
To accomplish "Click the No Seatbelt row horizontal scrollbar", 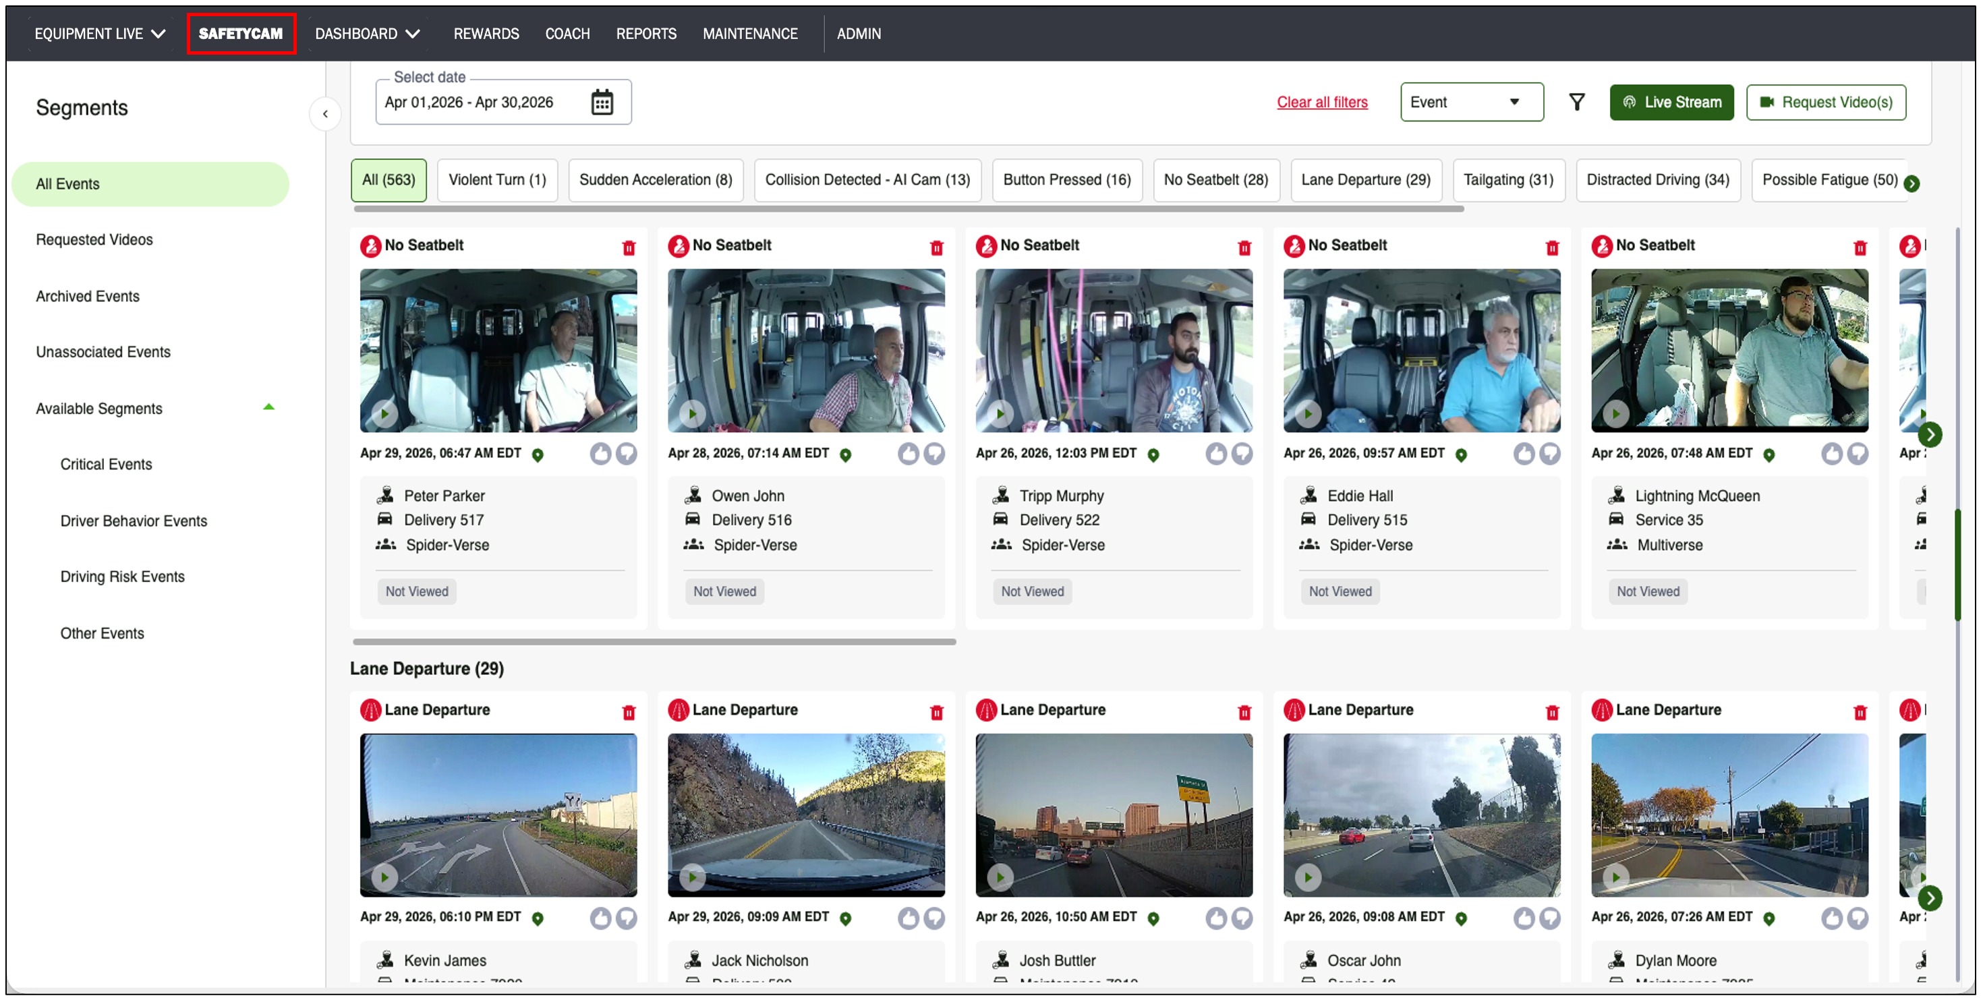I will (654, 642).
